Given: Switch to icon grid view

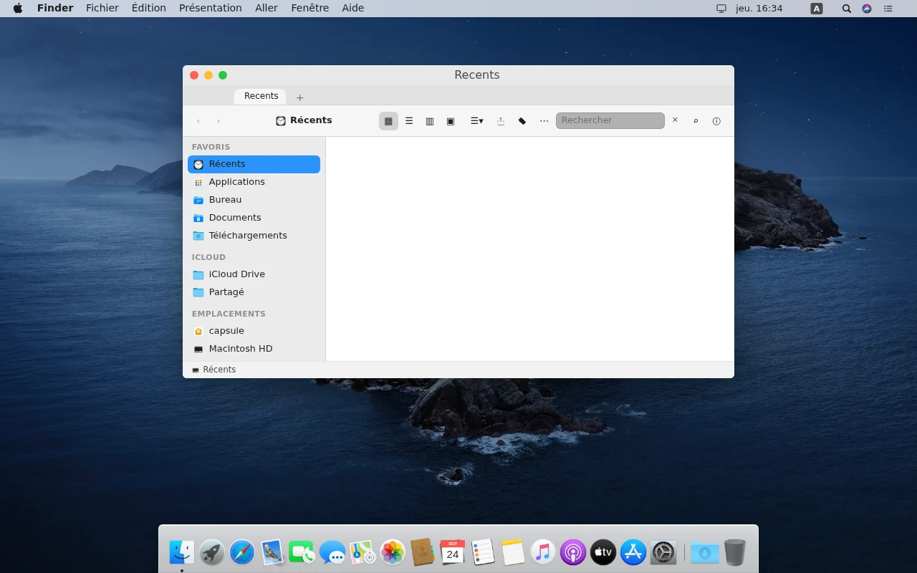Looking at the screenshot, I should click(x=388, y=121).
